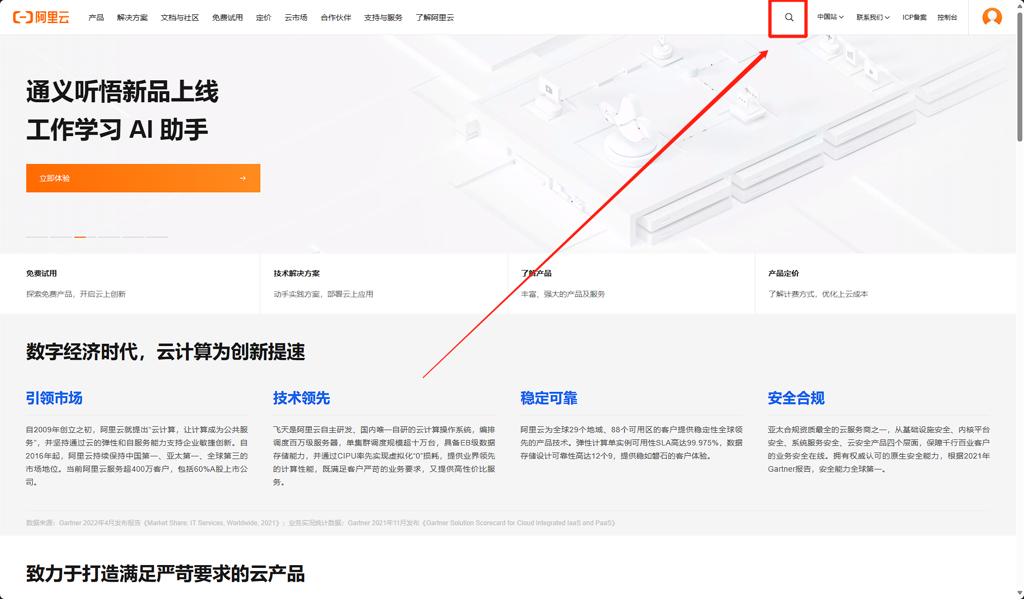Open the 免费试用 card below banner

point(130,283)
